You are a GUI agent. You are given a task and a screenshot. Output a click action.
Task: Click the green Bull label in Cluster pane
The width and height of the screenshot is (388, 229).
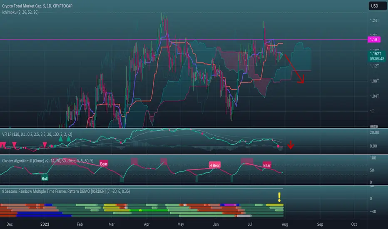(45, 179)
